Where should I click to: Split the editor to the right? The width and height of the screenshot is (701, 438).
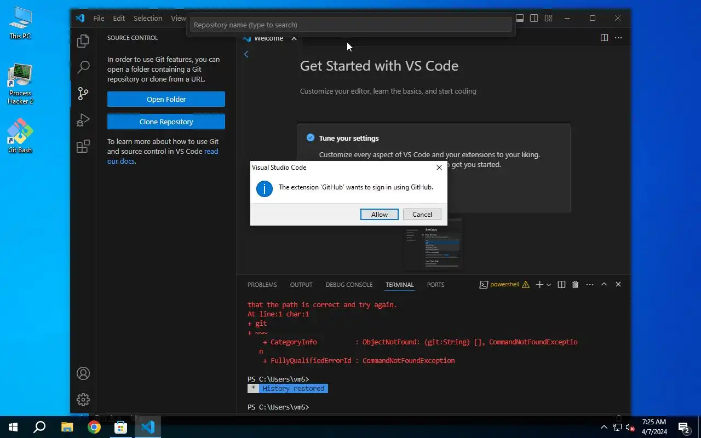604,38
